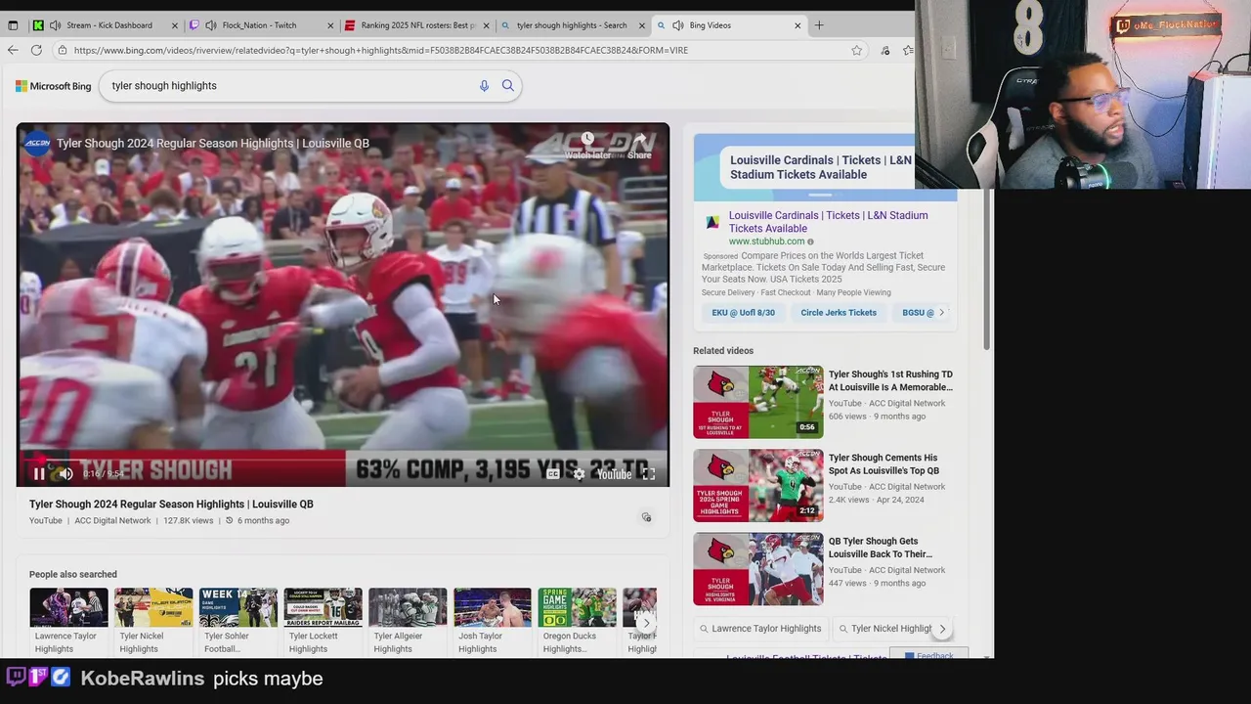Image resolution: width=1251 pixels, height=704 pixels.
Task: Open the www.stubhub.com ad URL
Action: pos(766,242)
